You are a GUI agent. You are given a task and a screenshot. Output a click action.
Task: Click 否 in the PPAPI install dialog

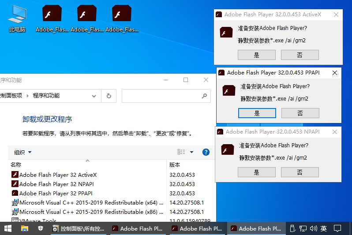pos(300,113)
